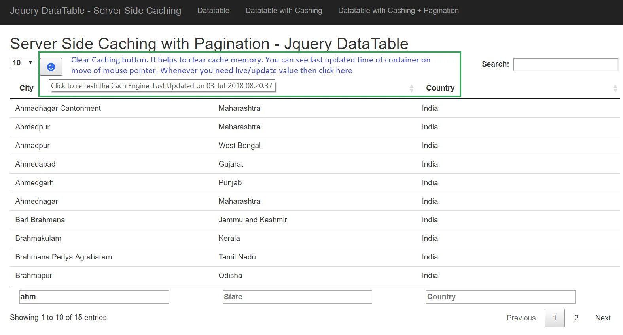Image resolution: width=623 pixels, height=335 pixels.
Task: Sort table by the City header
Action: point(27,88)
